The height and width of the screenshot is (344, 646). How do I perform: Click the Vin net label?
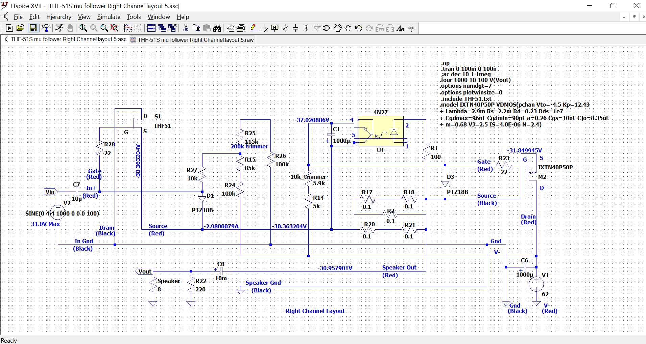point(50,192)
